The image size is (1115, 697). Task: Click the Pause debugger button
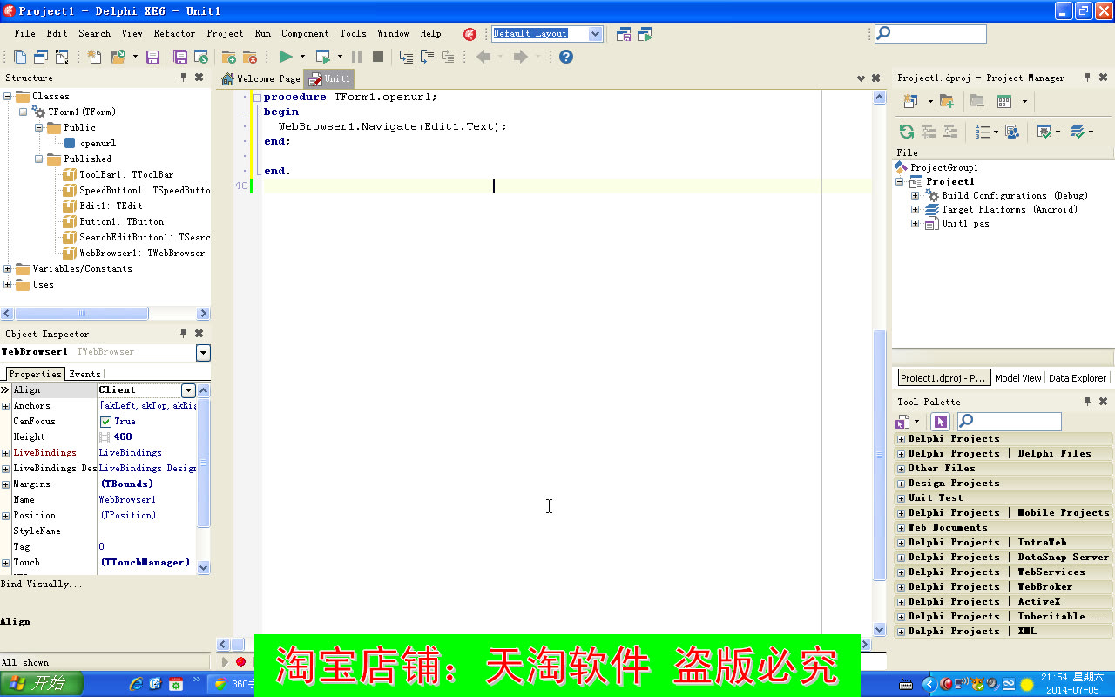[x=356, y=57]
